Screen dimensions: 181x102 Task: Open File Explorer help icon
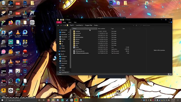(171, 22)
